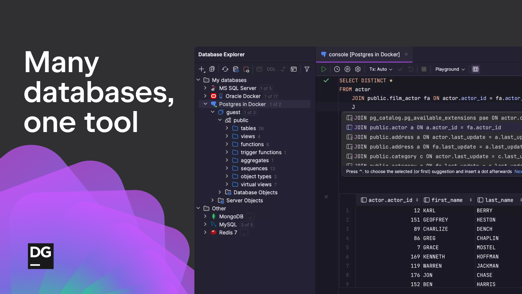522x294 pixels.
Task: Open the jump to query console icon
Action: (x=294, y=69)
